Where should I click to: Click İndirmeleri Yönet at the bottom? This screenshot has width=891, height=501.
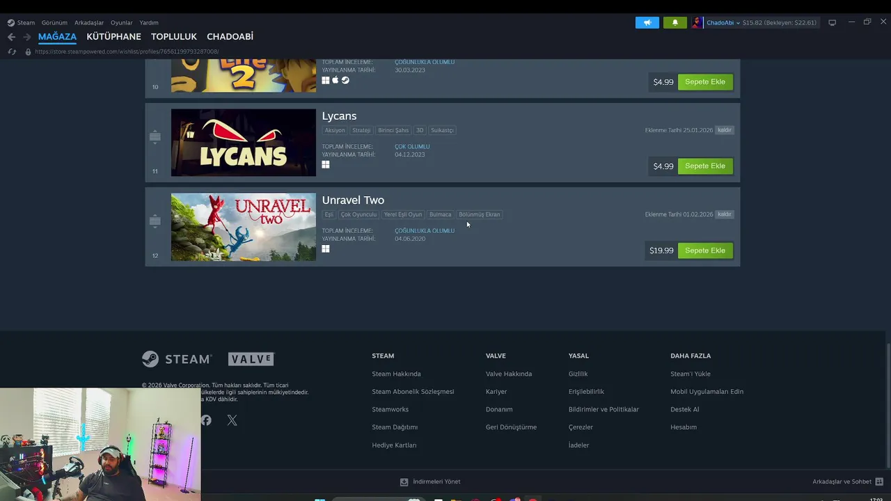(x=436, y=482)
